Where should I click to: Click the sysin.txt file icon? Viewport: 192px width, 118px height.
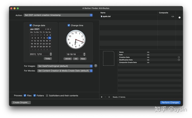(101, 16)
